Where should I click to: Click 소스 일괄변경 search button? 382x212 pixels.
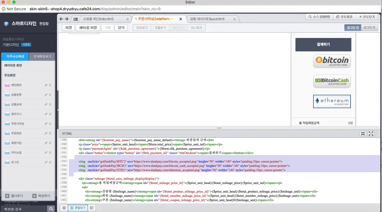click(x=319, y=17)
